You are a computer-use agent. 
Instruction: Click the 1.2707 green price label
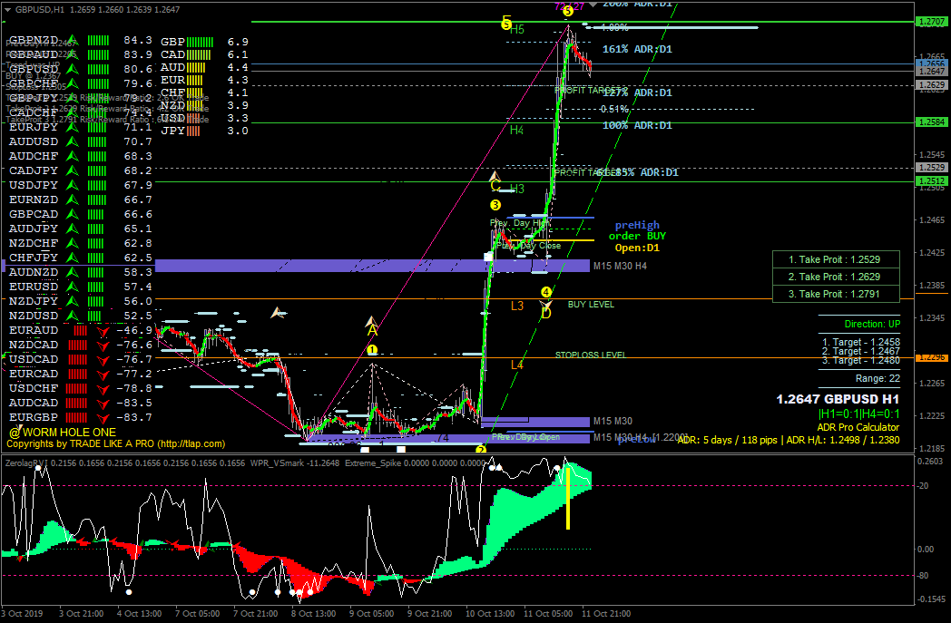click(x=931, y=22)
